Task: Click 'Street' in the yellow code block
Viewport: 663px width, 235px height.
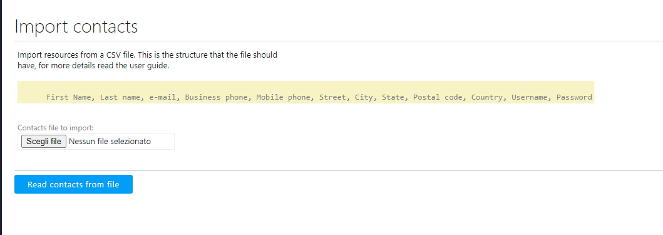Action: (x=332, y=97)
